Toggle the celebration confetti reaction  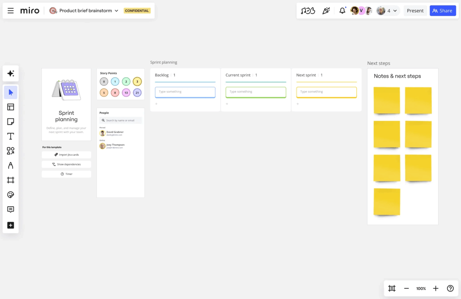326,11
